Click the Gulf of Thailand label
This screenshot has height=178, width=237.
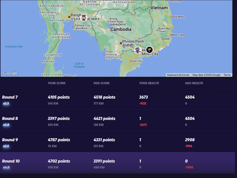click(79, 65)
